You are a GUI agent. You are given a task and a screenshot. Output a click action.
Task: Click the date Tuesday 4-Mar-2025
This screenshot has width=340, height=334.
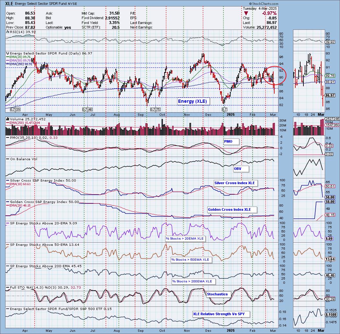tap(260, 8)
